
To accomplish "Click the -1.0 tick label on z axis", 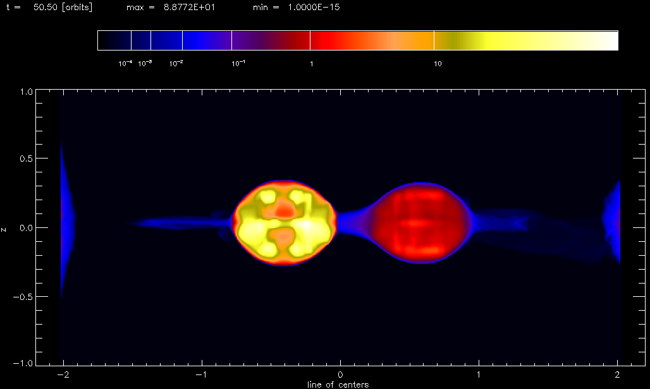I will 23,363.
